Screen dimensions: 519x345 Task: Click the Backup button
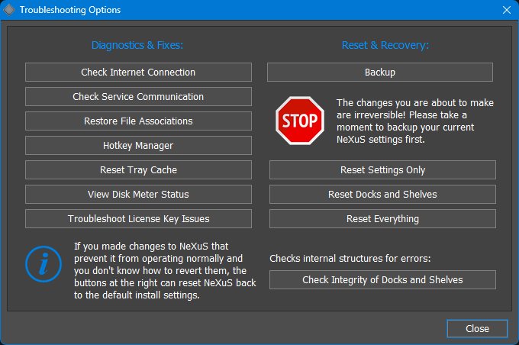pyautogui.click(x=380, y=73)
